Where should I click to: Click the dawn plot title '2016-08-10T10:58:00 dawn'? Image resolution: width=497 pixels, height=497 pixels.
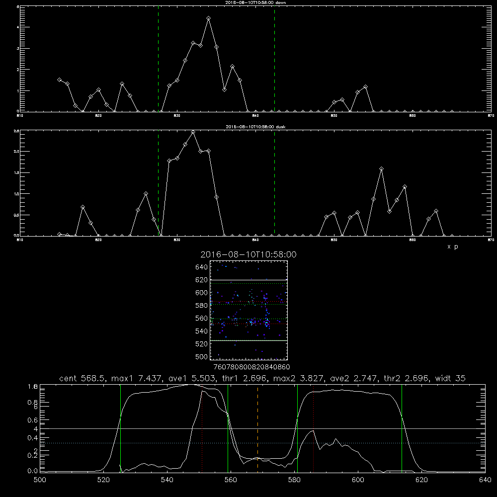coord(255,2)
